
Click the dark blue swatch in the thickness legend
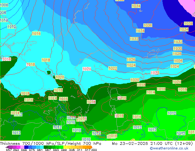pos(26,147)
